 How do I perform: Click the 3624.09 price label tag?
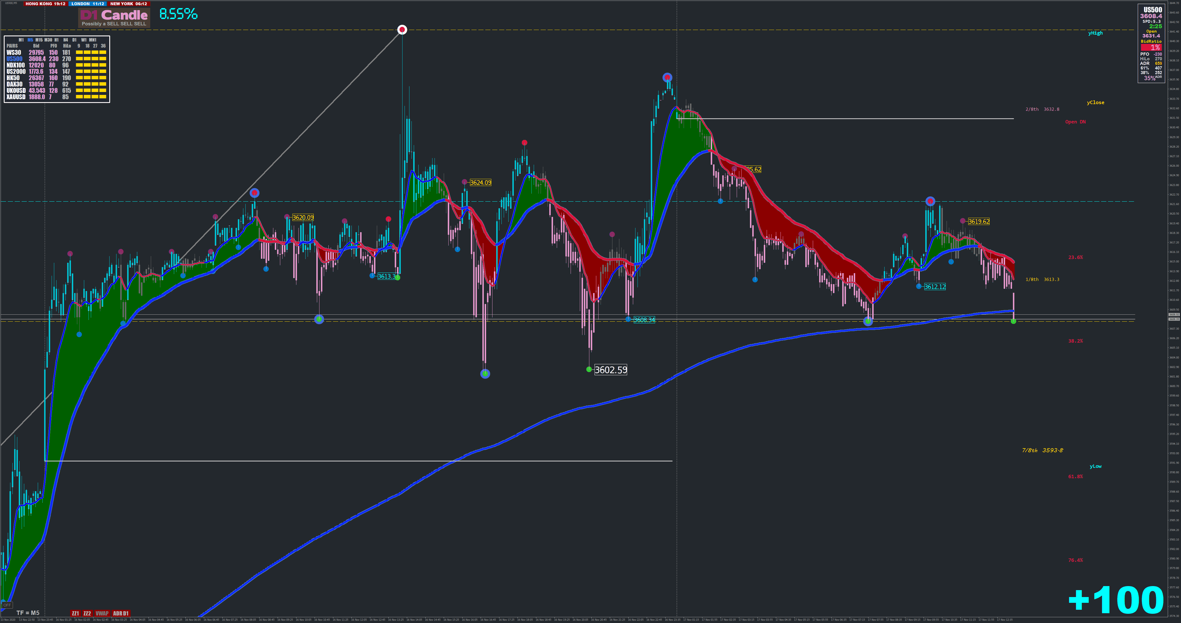480,183
